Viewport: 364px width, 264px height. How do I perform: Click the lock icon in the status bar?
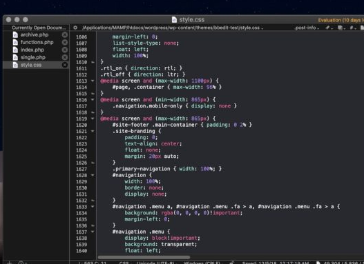(x=232, y=263)
